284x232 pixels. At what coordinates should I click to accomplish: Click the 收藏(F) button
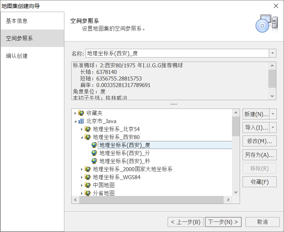259,182
